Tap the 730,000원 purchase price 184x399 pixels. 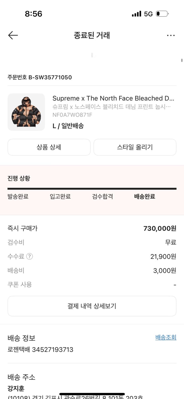[x=160, y=228]
